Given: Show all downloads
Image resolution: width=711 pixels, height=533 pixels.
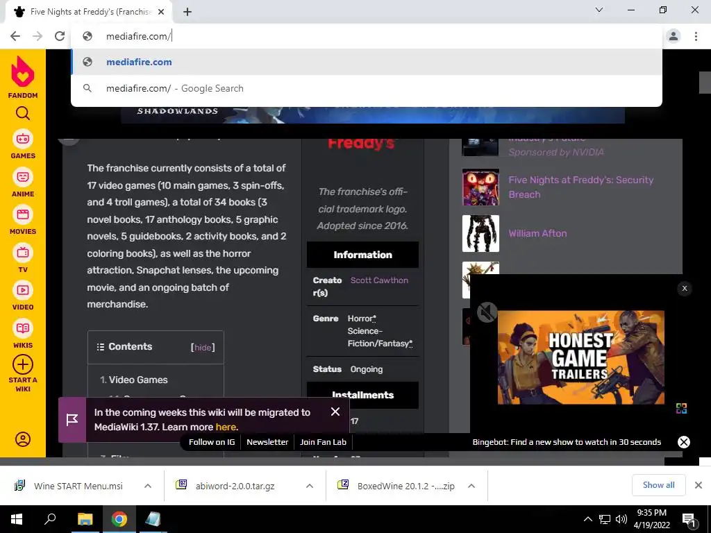Looking at the screenshot, I should (658, 485).
